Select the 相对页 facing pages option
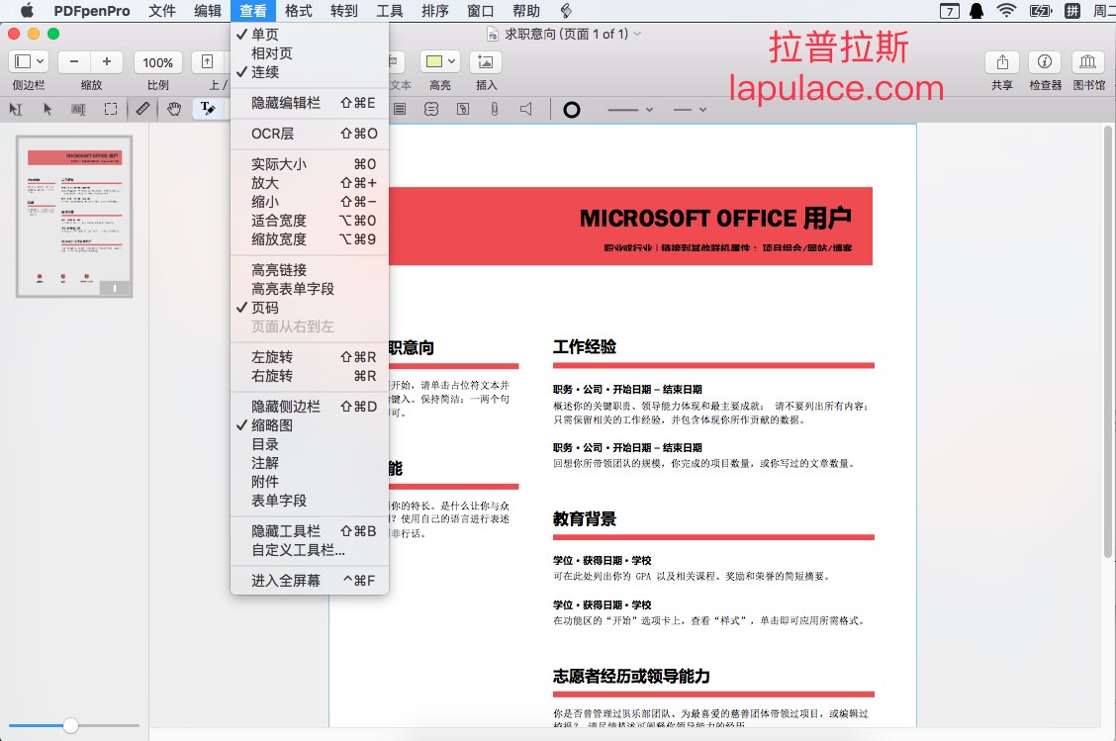 pyautogui.click(x=310, y=53)
